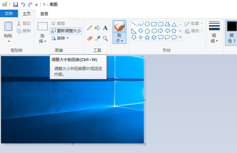Click the 剪切 button
Viewport: 237px width, 153px height.
(x=24, y=23)
